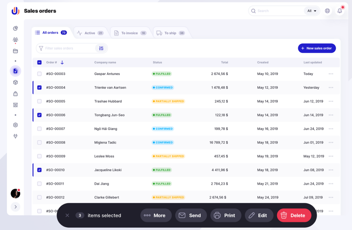Sort by the Total column header

tap(224, 62)
